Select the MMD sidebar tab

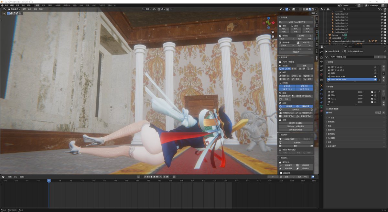(317, 58)
